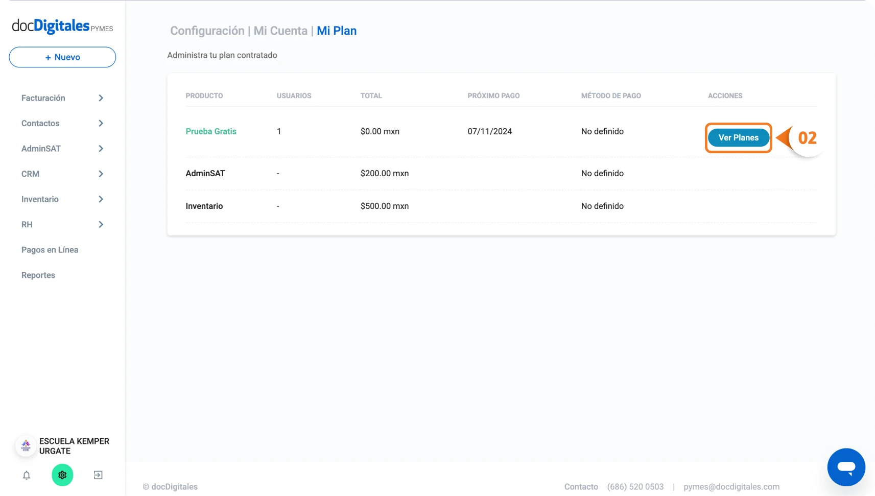
Task: Click the logout exit icon
Action: (98, 475)
